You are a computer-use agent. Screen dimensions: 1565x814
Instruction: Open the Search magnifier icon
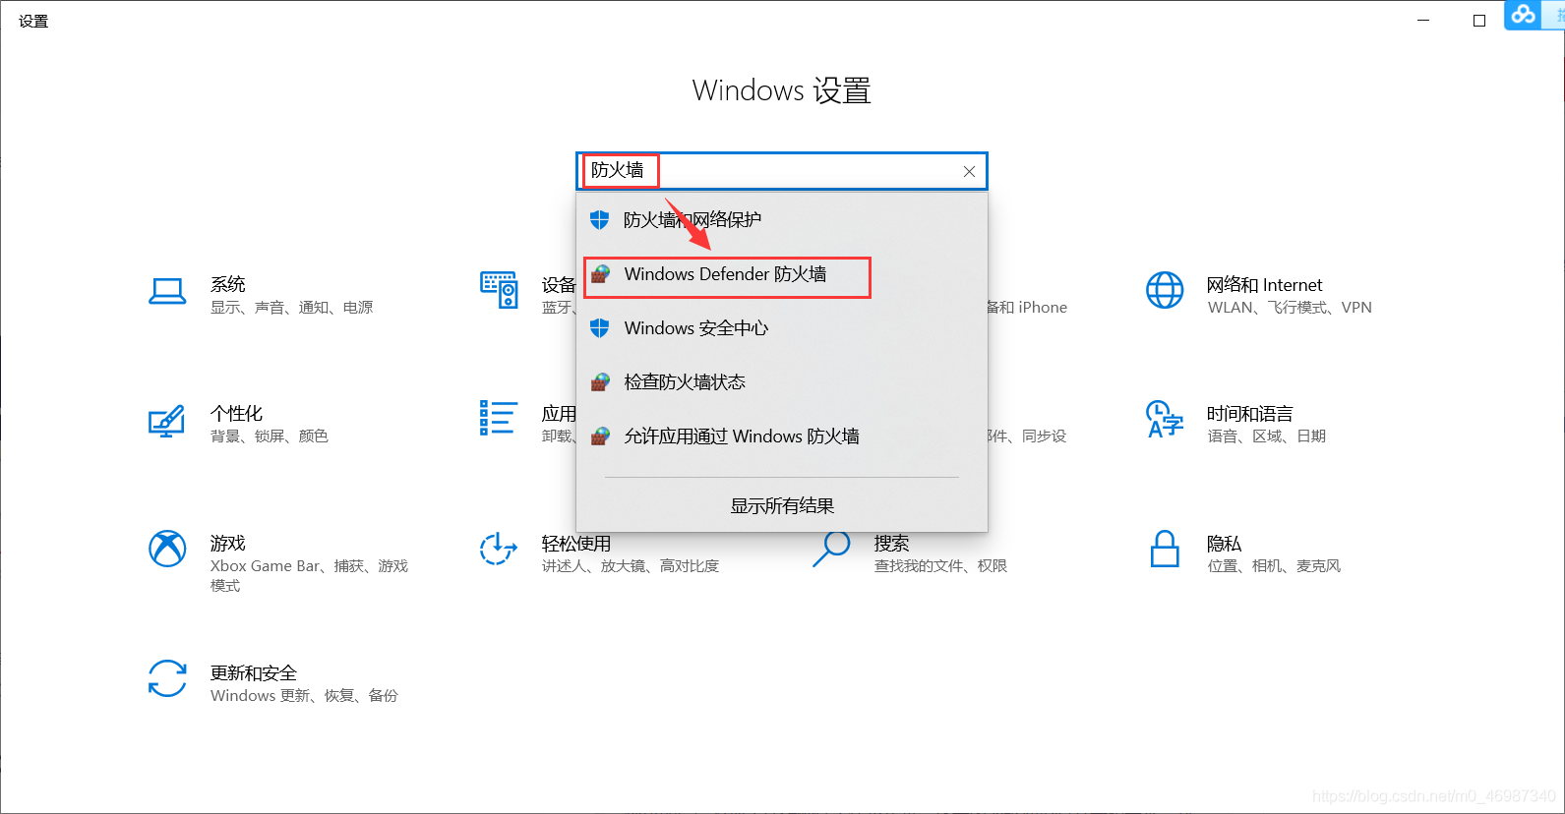tap(831, 549)
